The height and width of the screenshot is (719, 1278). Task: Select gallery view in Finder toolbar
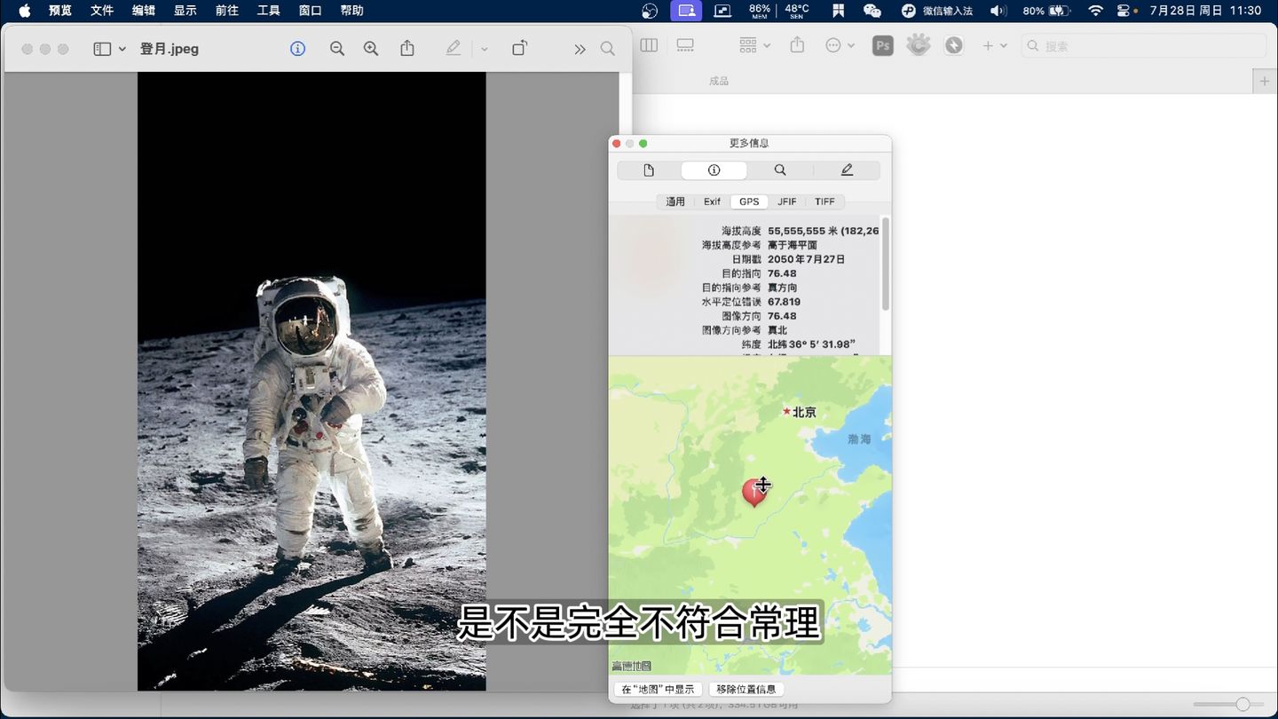coord(685,45)
